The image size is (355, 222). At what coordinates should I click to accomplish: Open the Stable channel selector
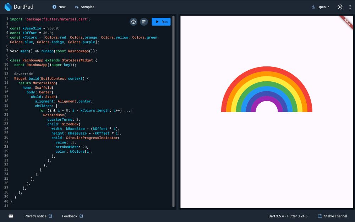(332, 216)
